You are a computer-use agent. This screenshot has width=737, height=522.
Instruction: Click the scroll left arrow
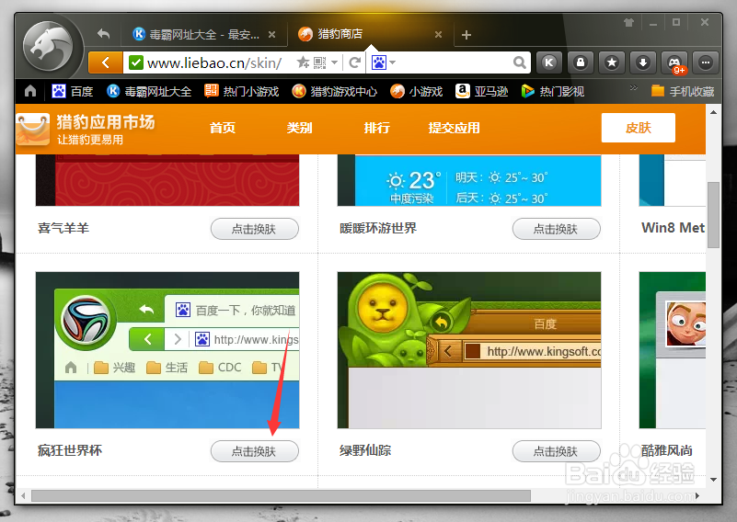[23, 495]
